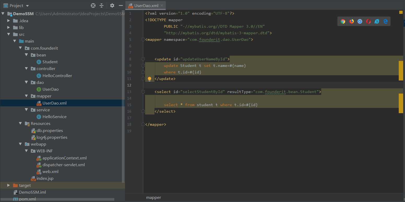Fold the update tag at line 8
The width and height of the screenshot is (405, 202).
click(143, 59)
